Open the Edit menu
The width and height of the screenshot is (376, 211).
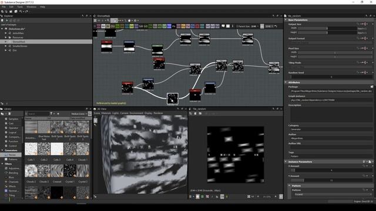click(11, 7)
